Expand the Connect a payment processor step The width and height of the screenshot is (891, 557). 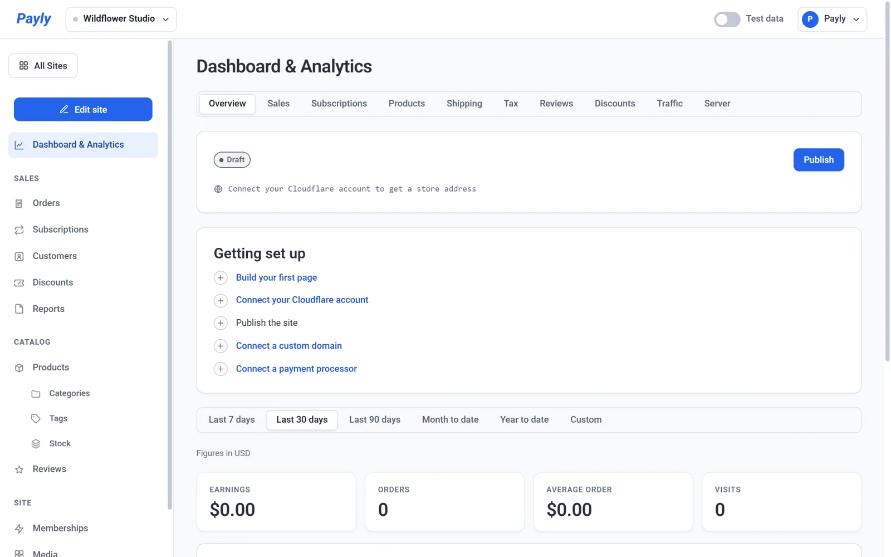pyautogui.click(x=221, y=369)
